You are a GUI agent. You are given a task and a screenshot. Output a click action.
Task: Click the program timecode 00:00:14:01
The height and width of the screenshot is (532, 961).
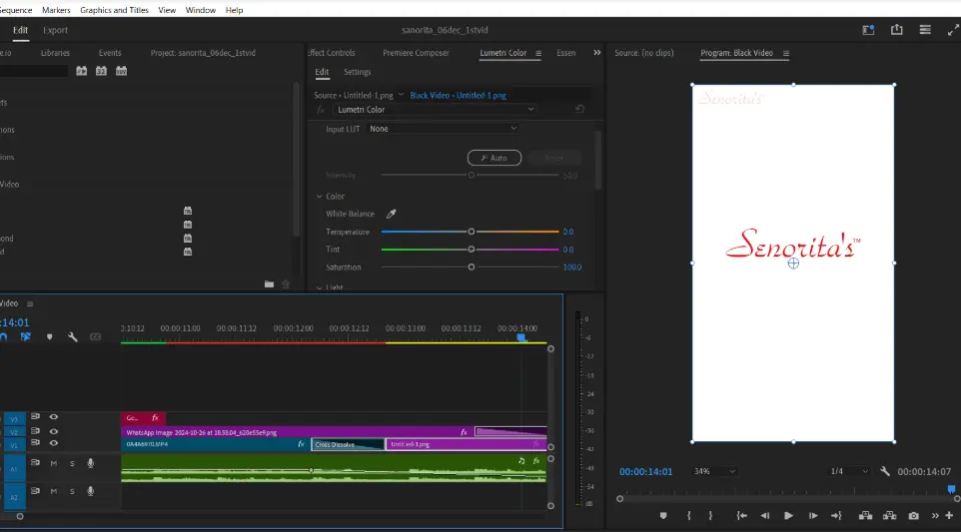pyautogui.click(x=645, y=471)
